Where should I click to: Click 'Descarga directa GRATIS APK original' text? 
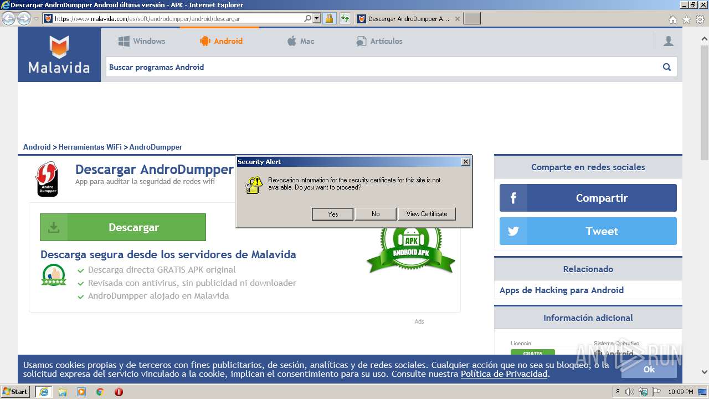162,270
